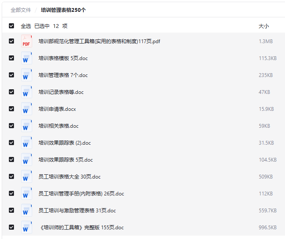The image size is (285, 239).
Task: Open file name 培训记录表格等.doc
Action: [61, 92]
